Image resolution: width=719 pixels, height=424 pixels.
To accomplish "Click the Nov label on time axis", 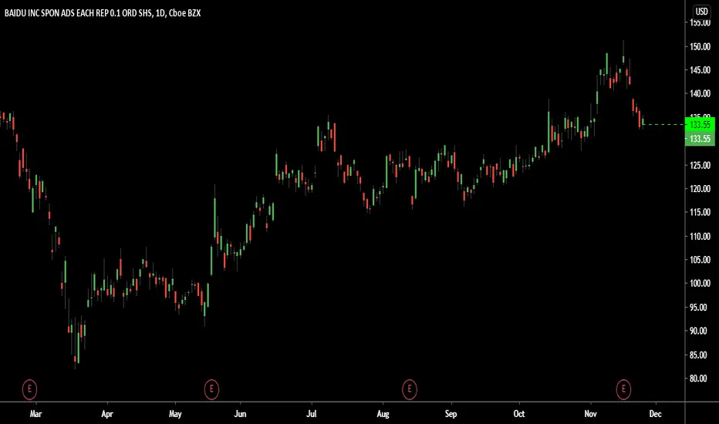I will (591, 414).
